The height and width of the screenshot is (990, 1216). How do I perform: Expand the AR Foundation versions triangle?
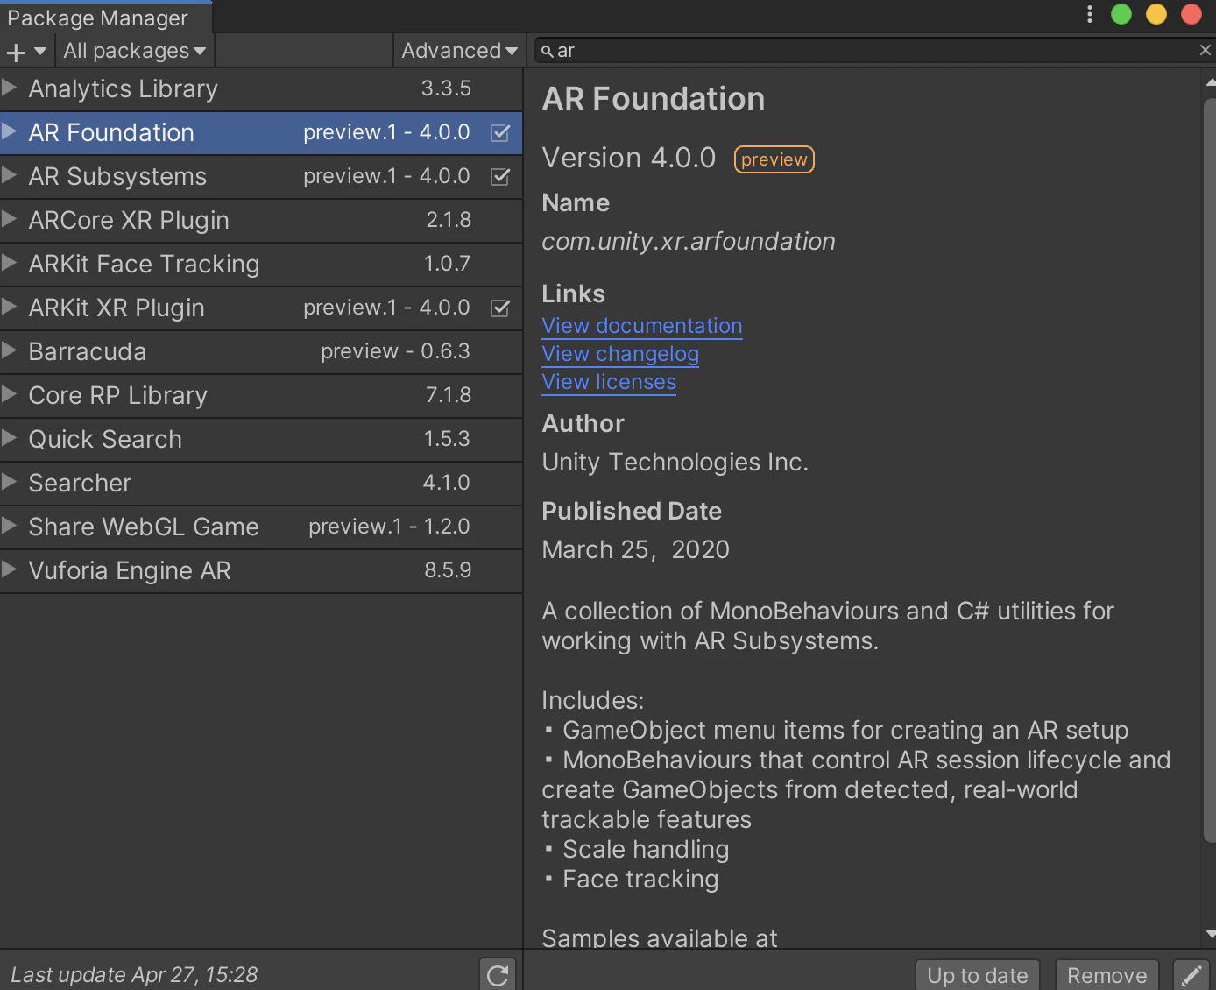[x=10, y=131]
